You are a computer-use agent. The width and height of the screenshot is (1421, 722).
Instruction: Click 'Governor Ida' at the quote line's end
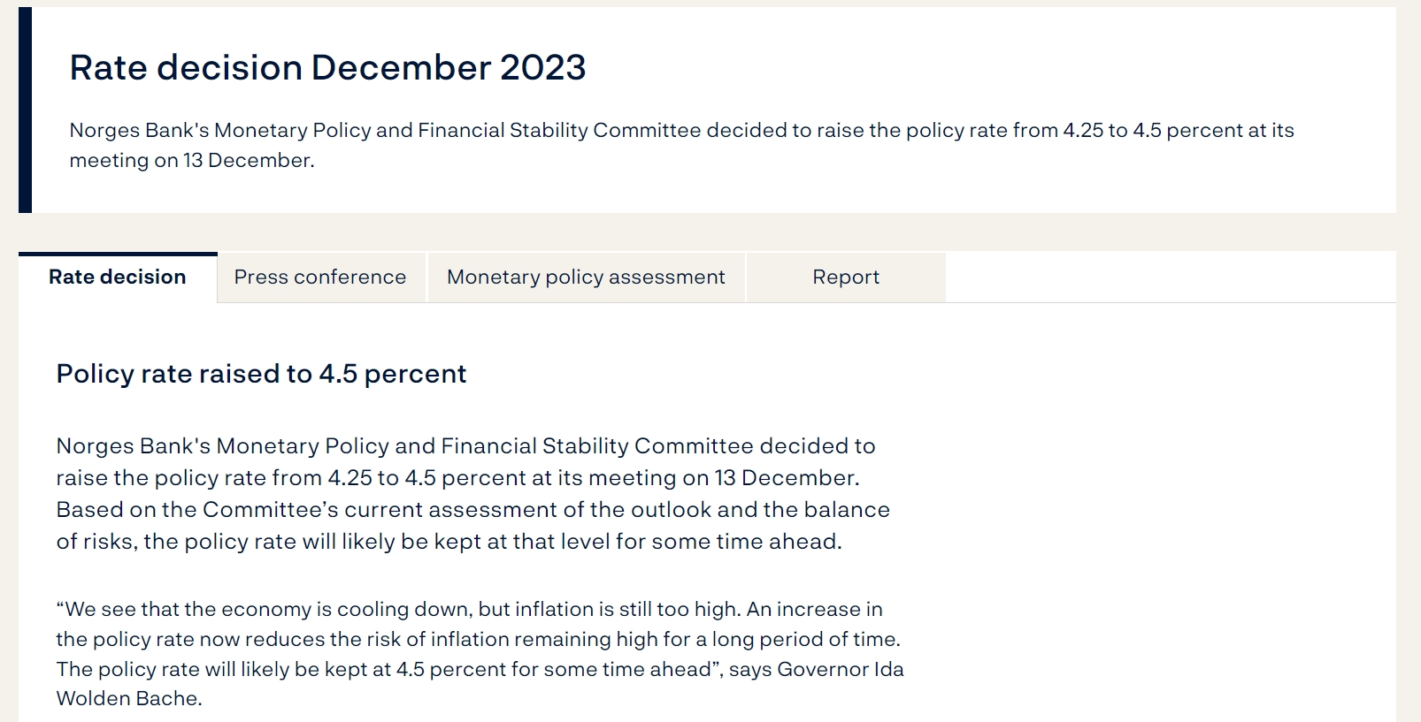tap(841, 670)
